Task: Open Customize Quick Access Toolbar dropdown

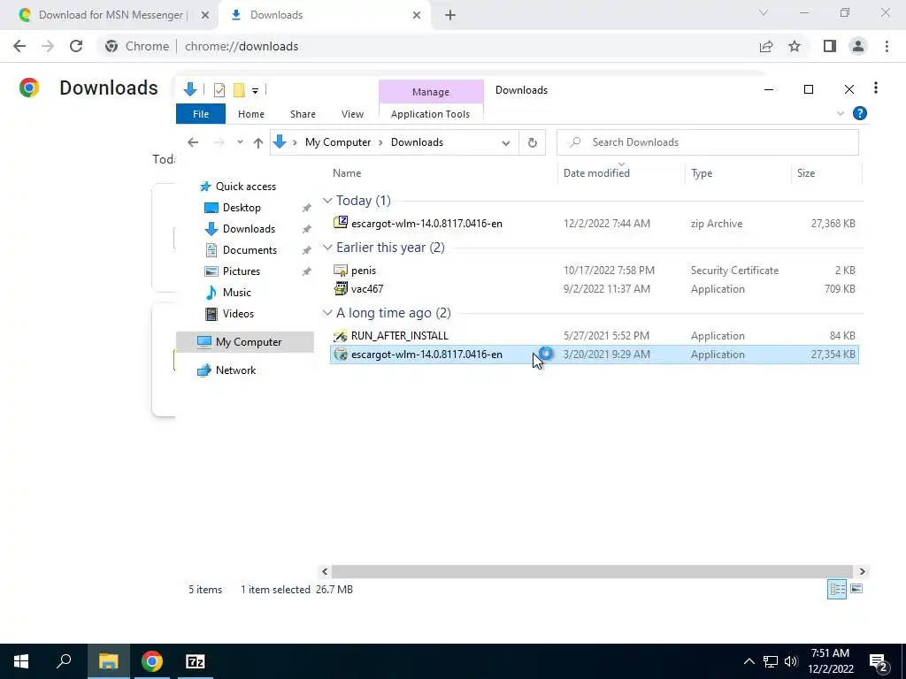Action: [x=255, y=90]
